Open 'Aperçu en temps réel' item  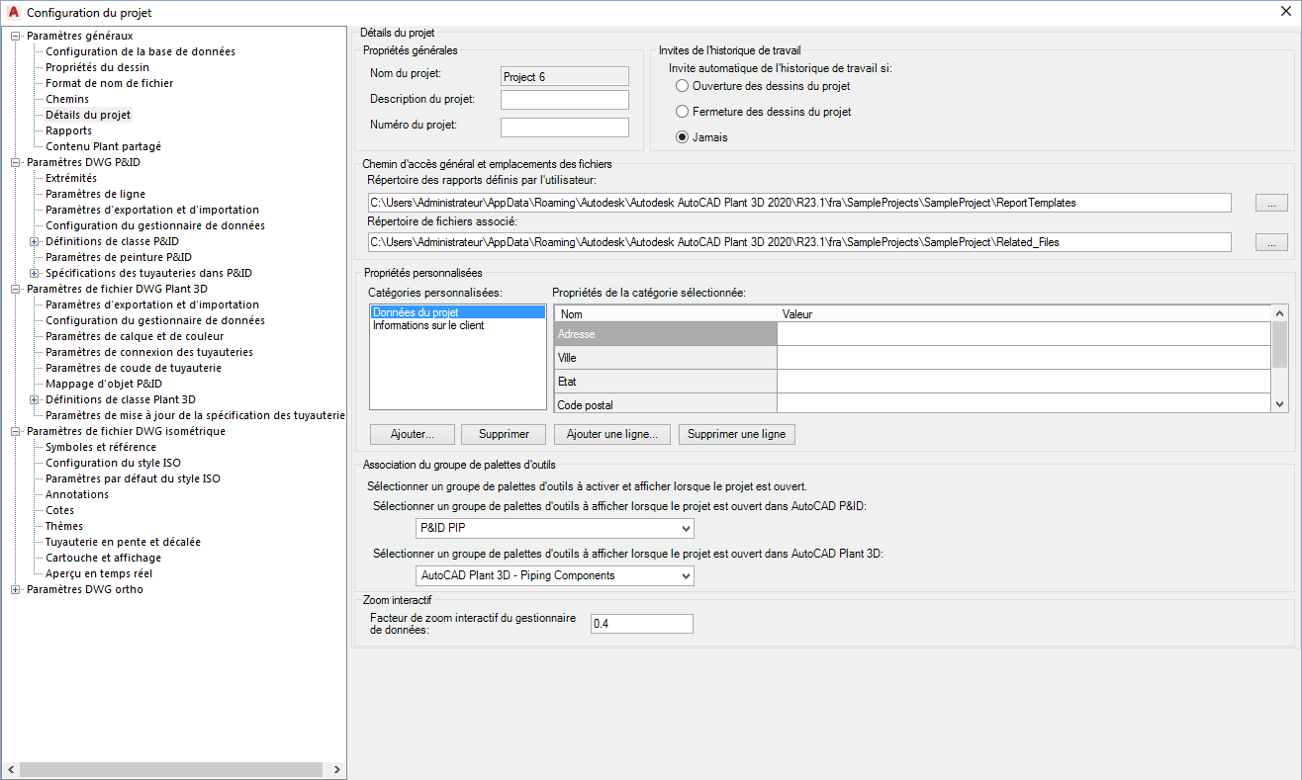tap(99, 573)
